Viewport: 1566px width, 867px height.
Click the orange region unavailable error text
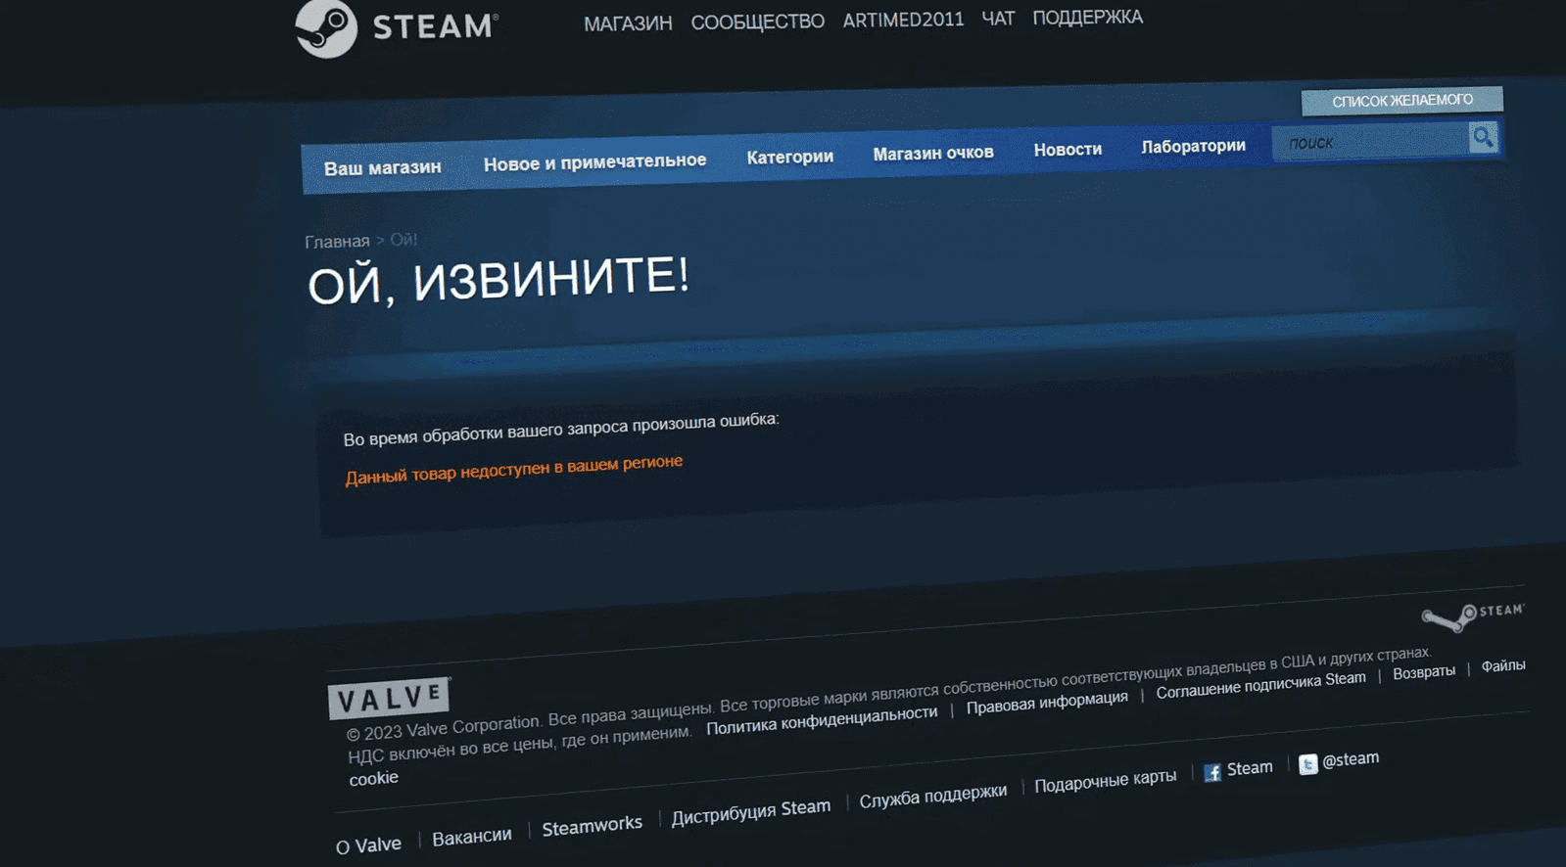(x=513, y=470)
